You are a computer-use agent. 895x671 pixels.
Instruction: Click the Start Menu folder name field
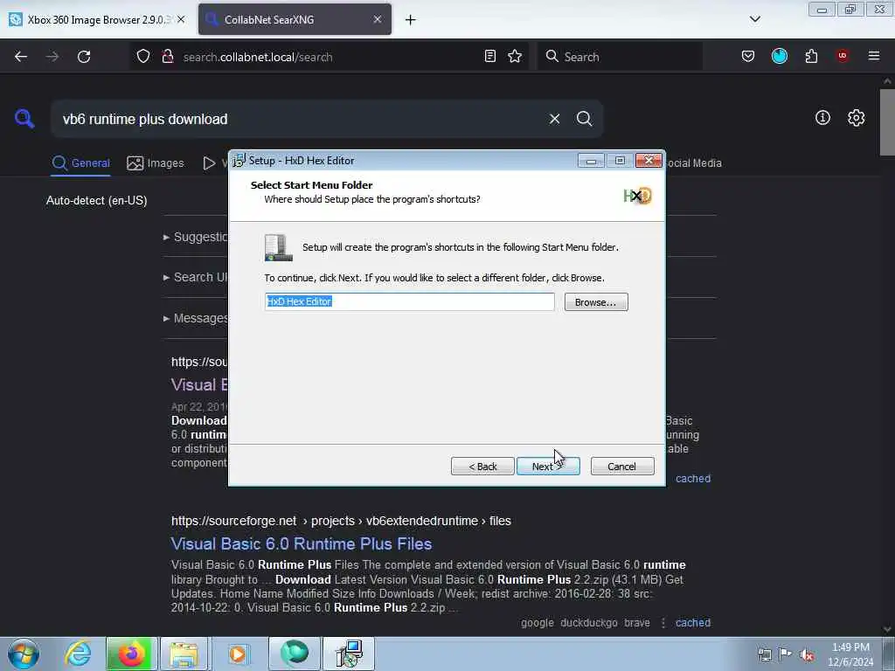click(410, 301)
